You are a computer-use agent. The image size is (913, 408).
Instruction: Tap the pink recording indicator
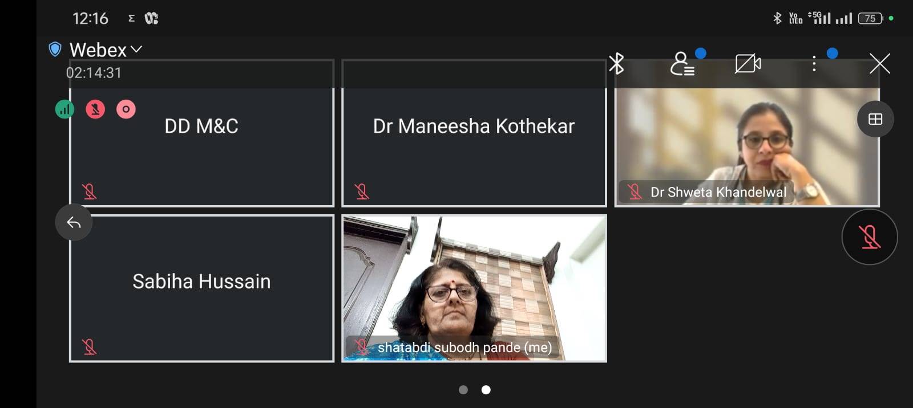tap(126, 109)
